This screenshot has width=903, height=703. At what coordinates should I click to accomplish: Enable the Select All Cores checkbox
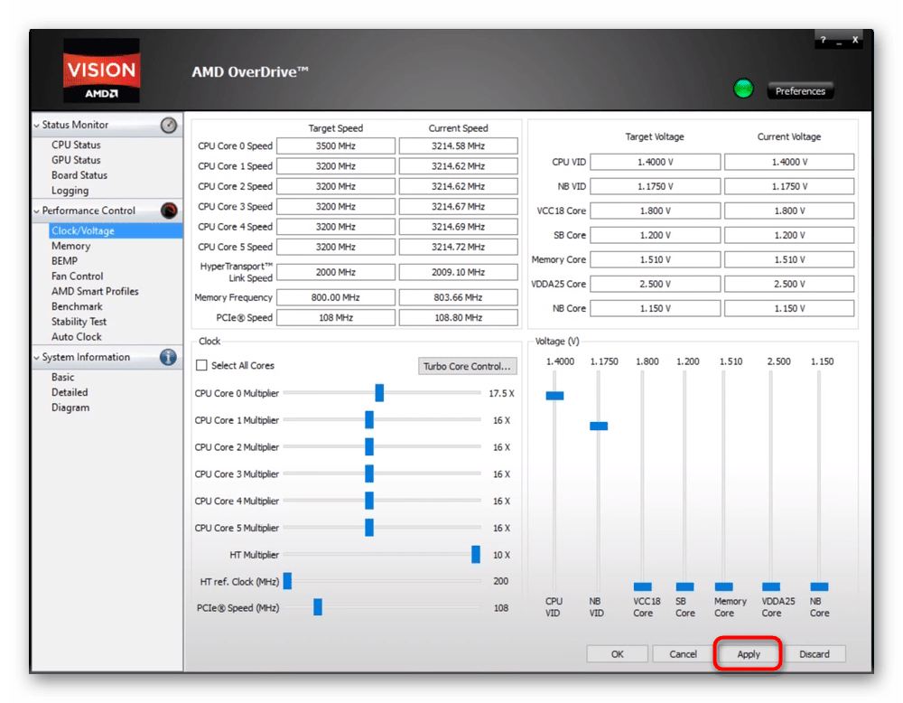202,366
